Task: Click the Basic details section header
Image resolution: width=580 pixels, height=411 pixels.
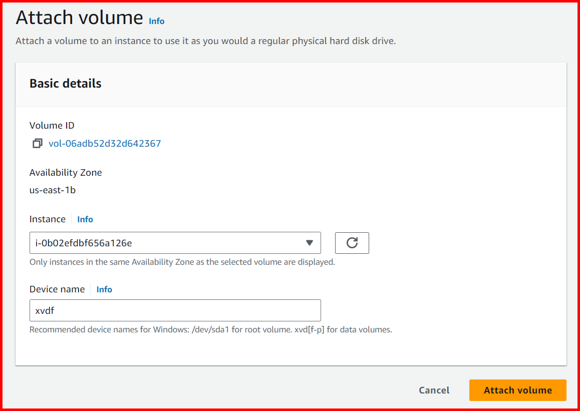Action: point(65,83)
